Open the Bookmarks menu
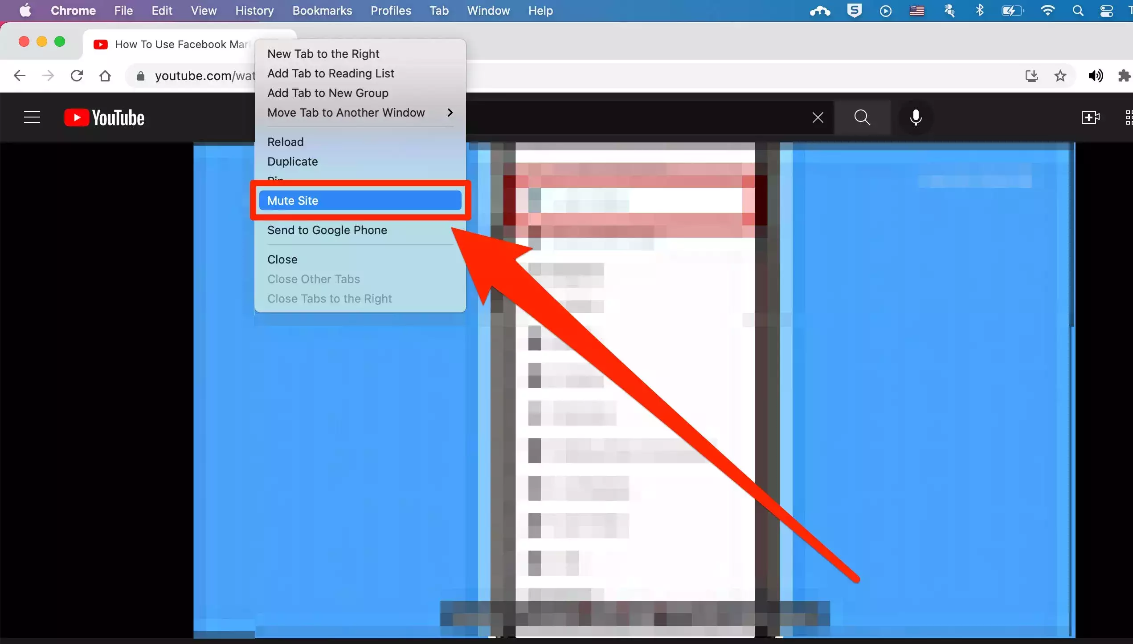The image size is (1133, 644). tap(322, 10)
